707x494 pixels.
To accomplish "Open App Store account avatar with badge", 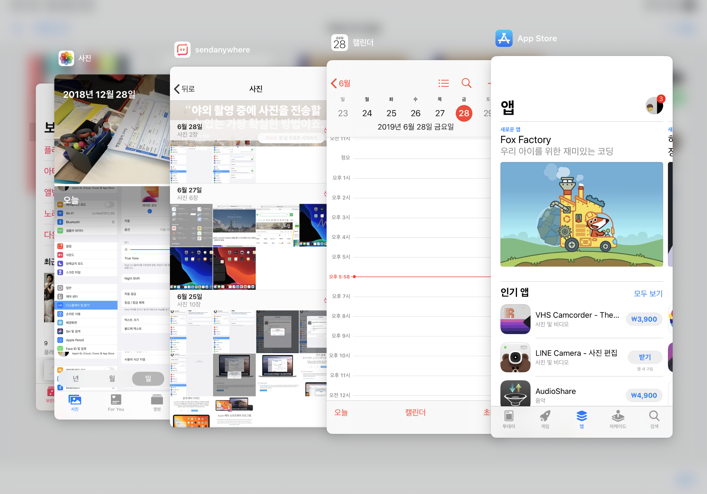I will point(654,106).
